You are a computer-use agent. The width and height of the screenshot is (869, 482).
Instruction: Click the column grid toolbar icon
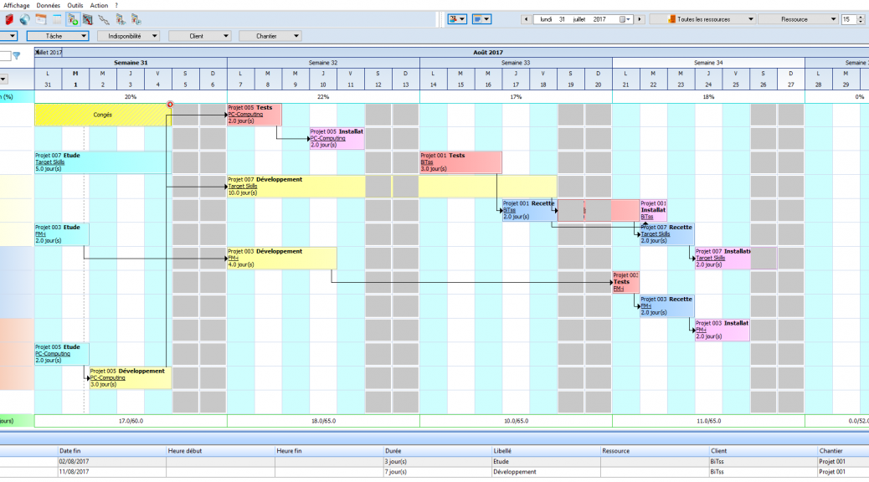point(57,19)
